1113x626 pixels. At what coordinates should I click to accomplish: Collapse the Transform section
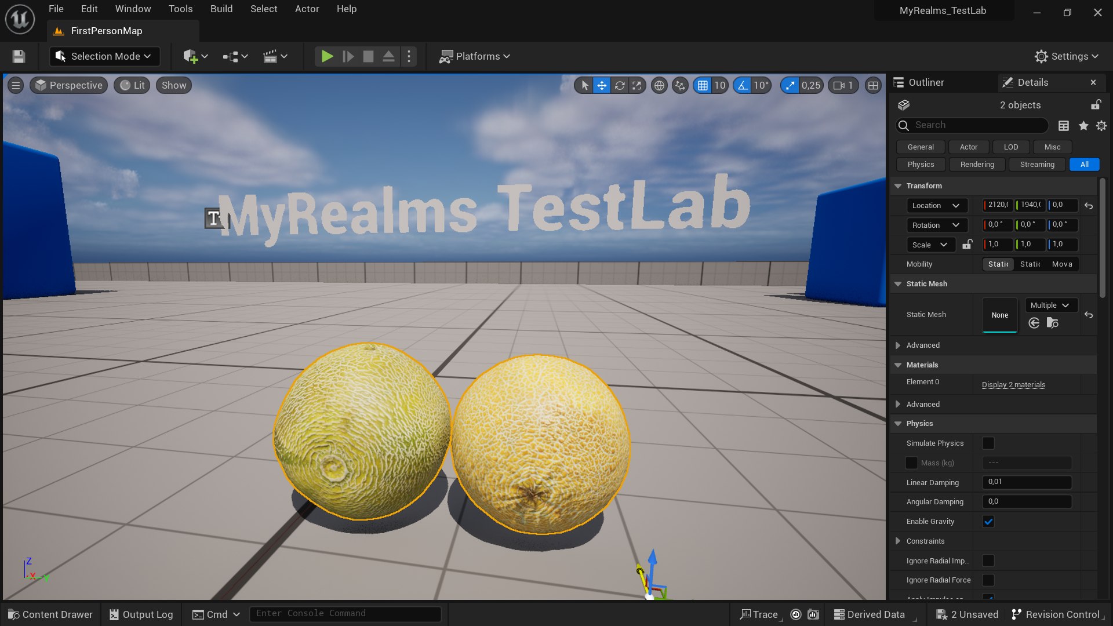(x=898, y=186)
